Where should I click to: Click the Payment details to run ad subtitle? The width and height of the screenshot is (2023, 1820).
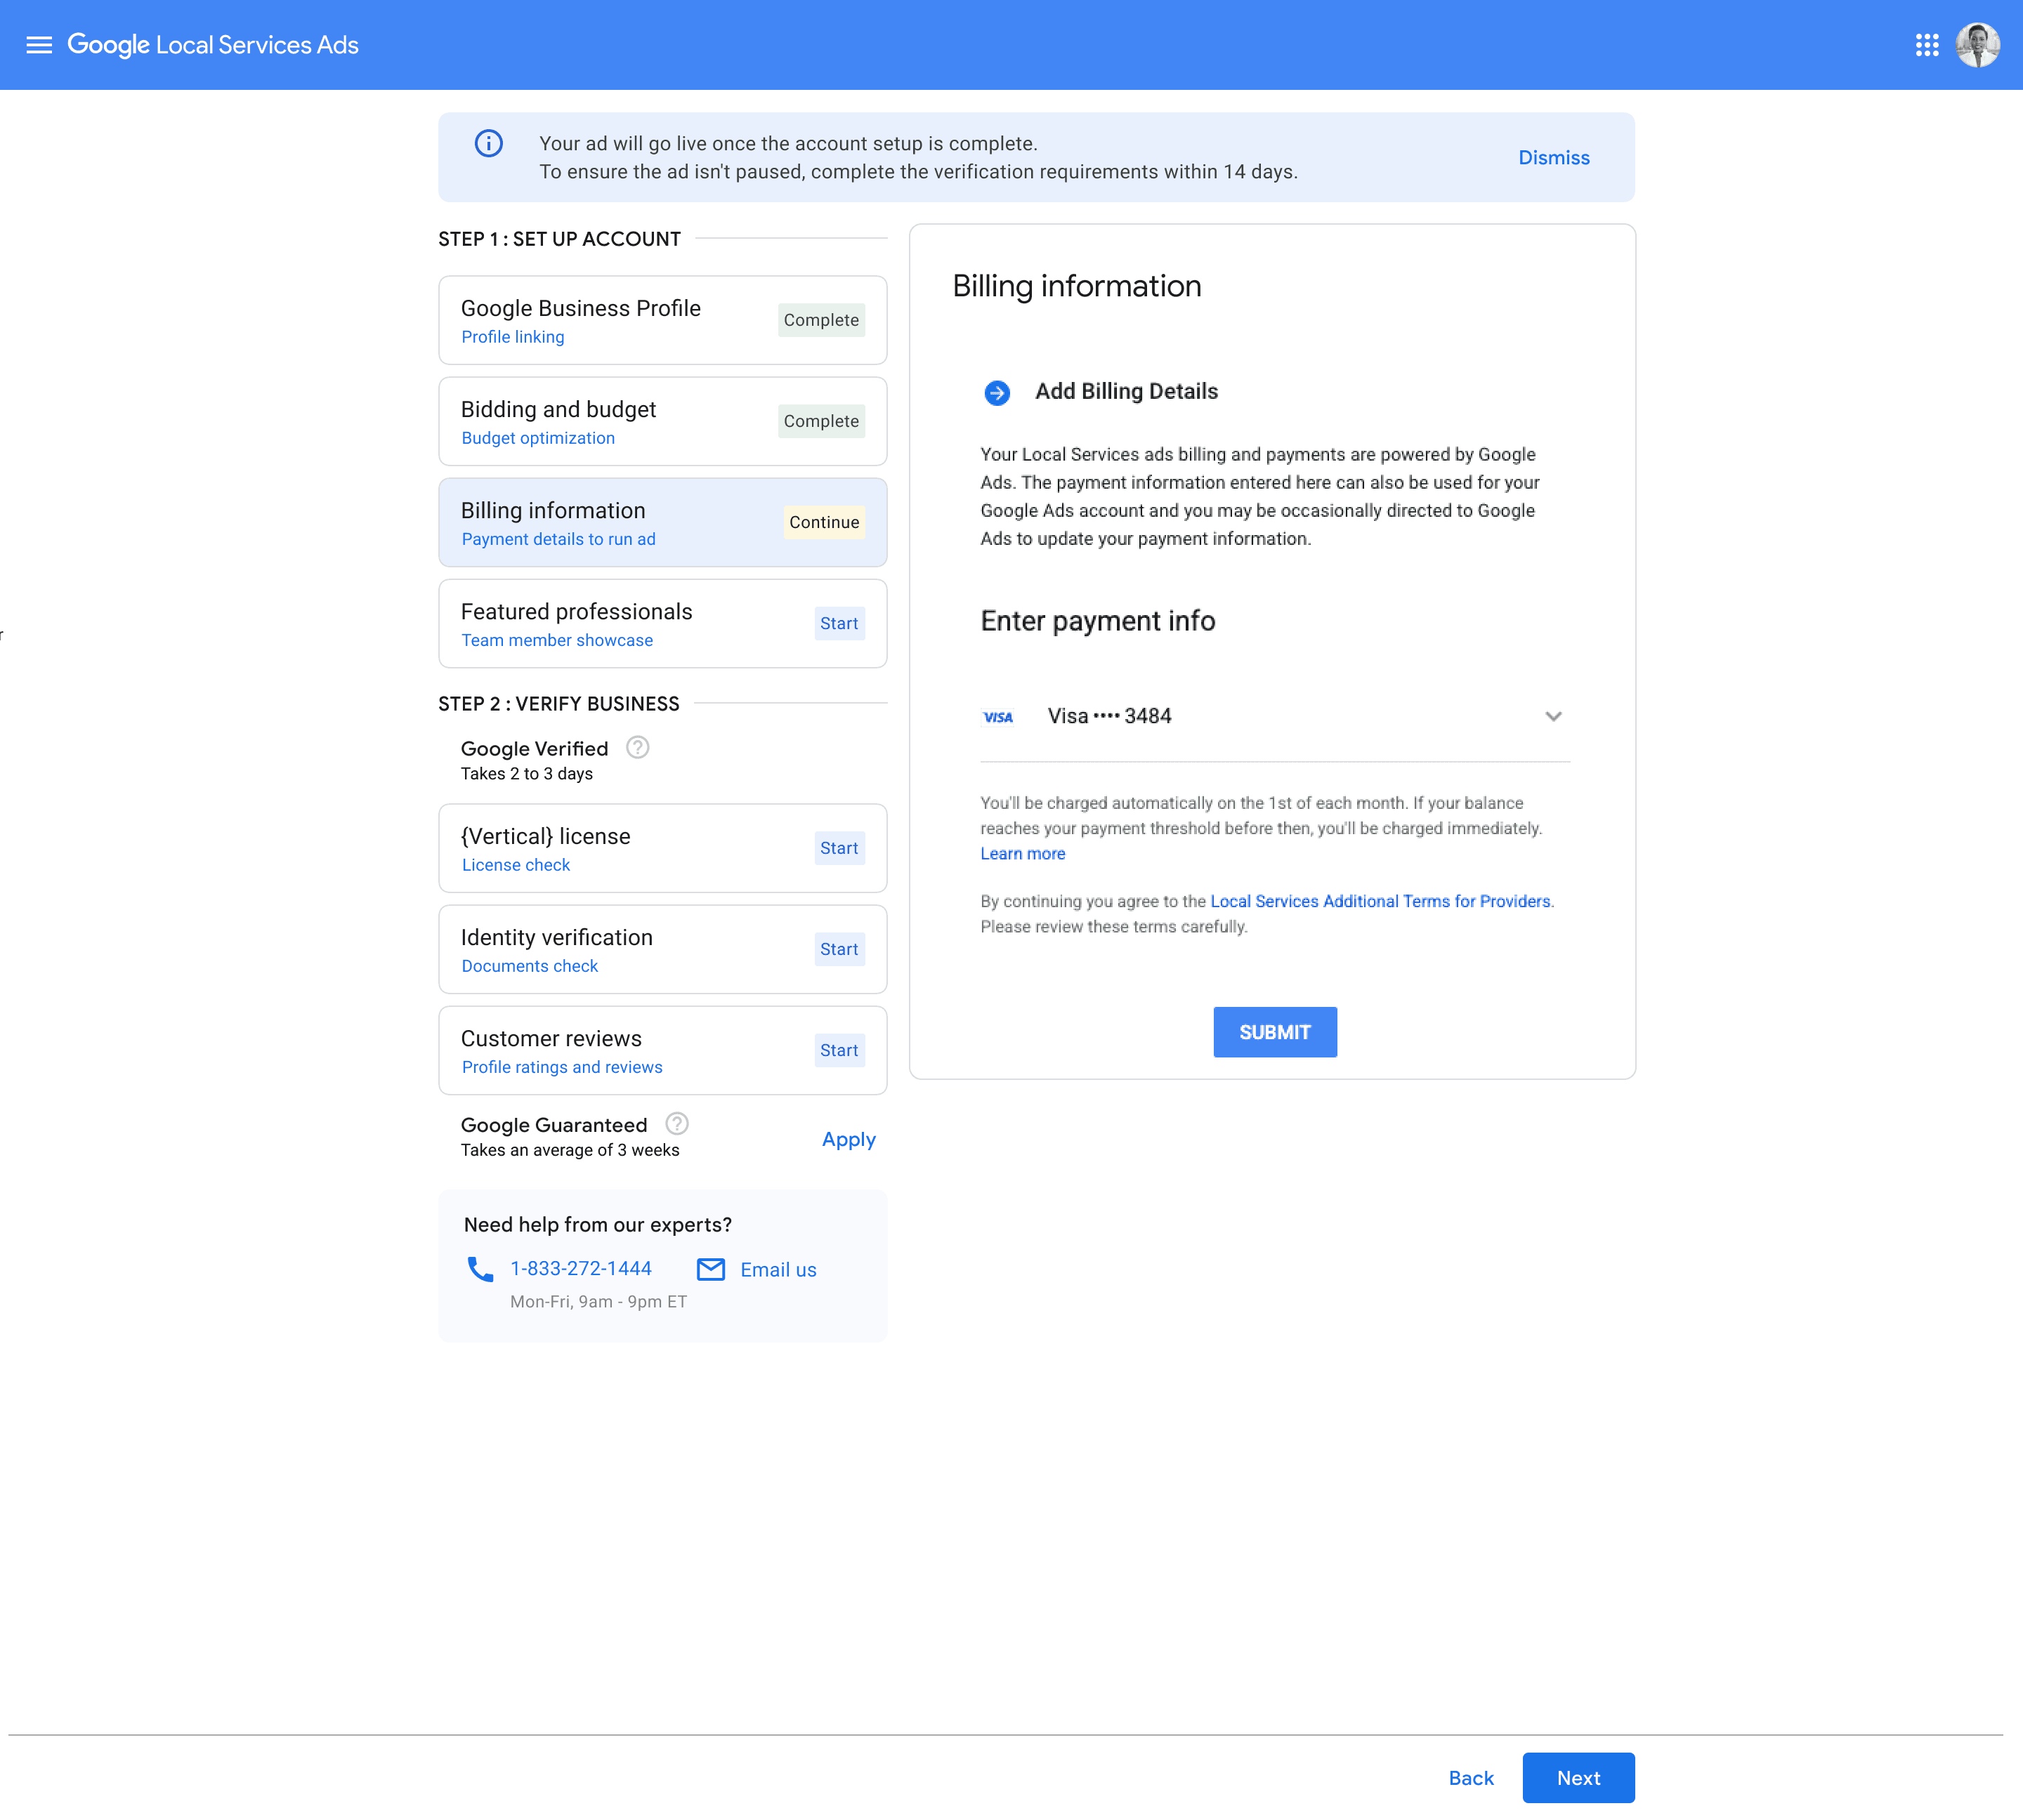558,539
